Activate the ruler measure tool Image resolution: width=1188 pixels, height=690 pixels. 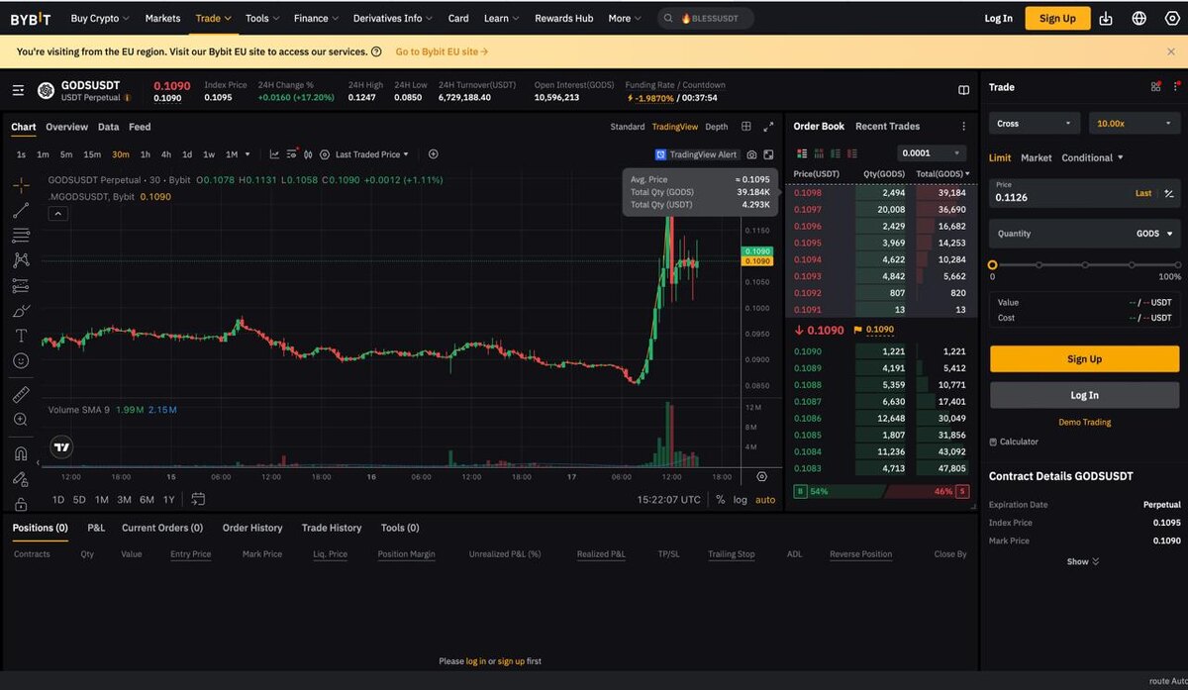21,394
